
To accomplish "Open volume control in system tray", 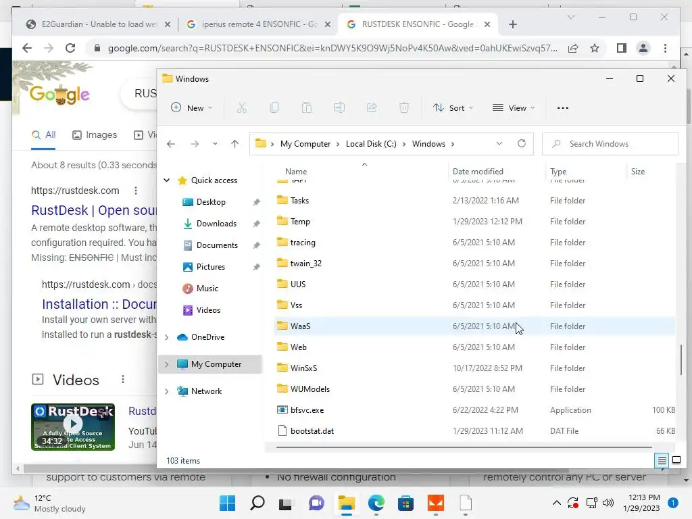I will (608, 503).
